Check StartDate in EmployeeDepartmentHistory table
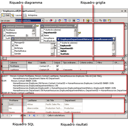This screenshot has height=127, width=128. click(x=59, y=54)
